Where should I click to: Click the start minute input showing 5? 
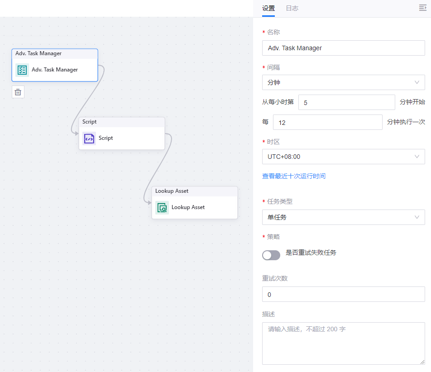coord(346,102)
